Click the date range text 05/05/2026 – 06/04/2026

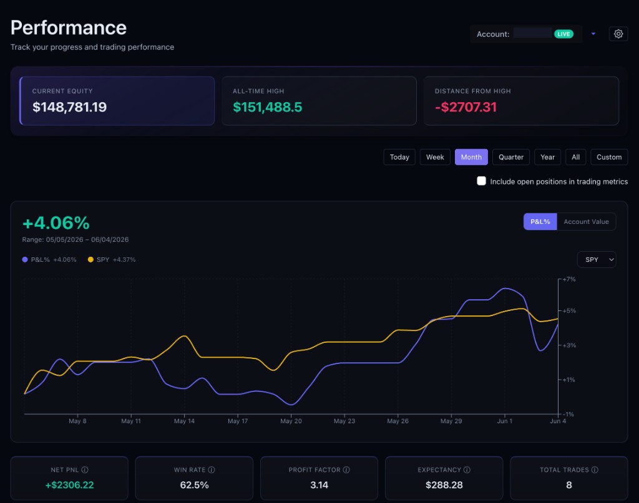pyautogui.click(x=87, y=240)
